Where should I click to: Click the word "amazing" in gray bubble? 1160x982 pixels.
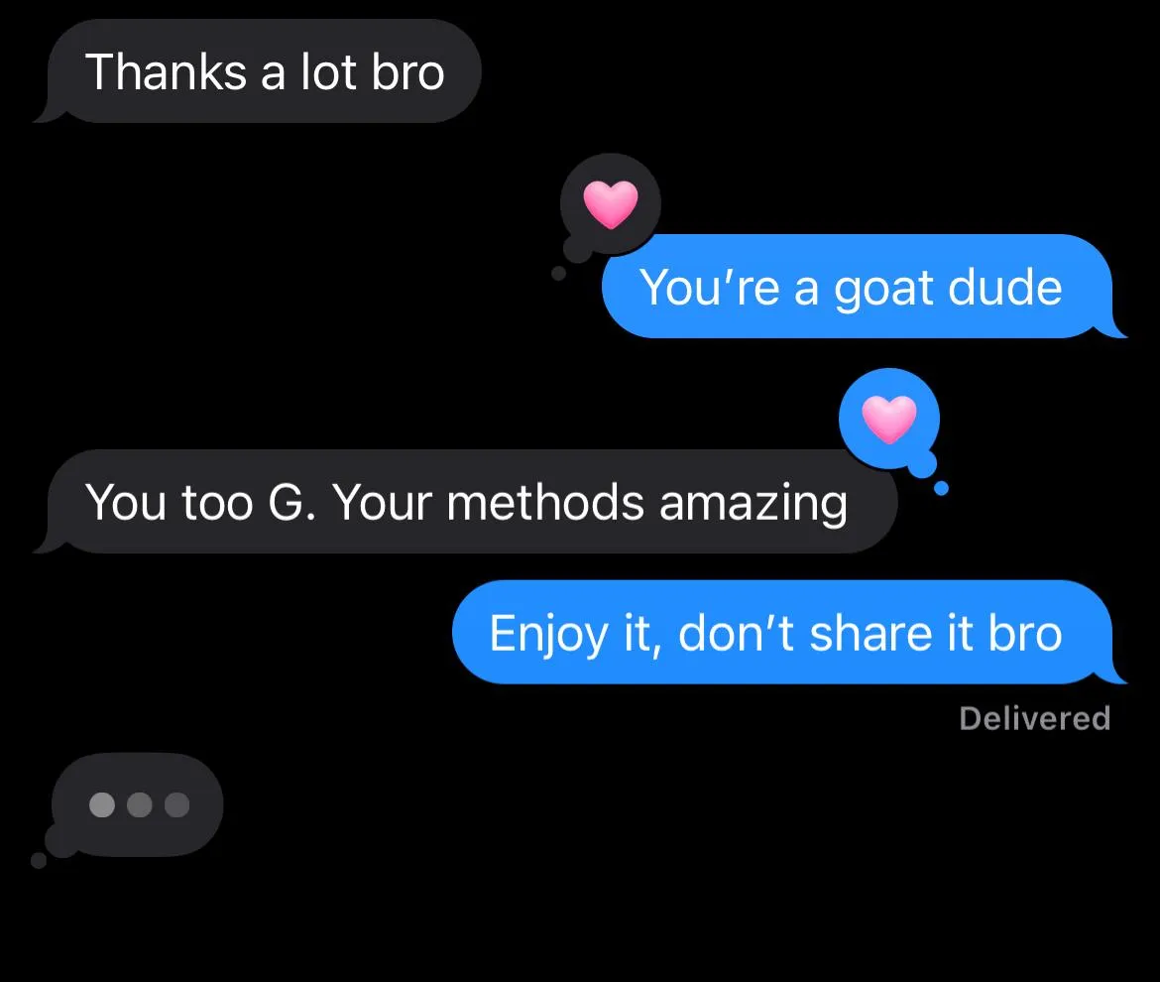tap(754, 505)
